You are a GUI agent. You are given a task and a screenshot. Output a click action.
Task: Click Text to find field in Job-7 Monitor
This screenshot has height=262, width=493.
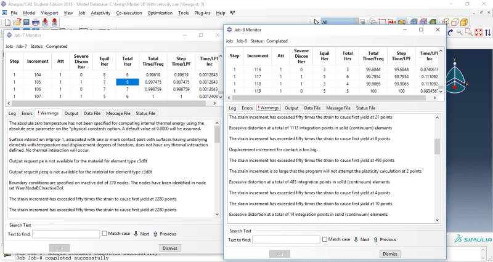point(66,234)
